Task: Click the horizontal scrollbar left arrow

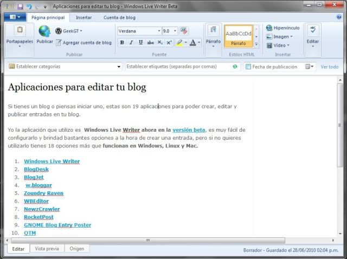Action: click(x=7, y=241)
